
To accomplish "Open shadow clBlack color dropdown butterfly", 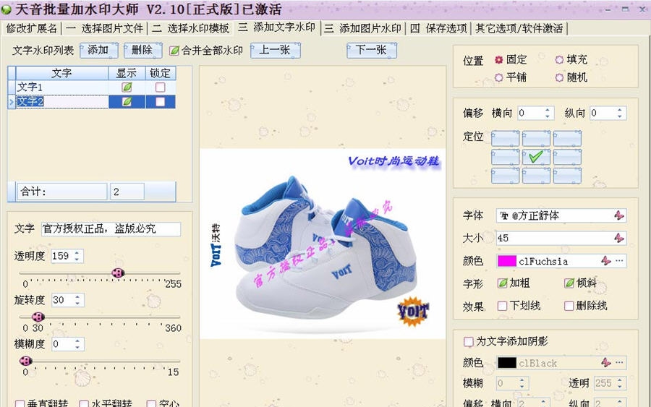I will [x=605, y=363].
